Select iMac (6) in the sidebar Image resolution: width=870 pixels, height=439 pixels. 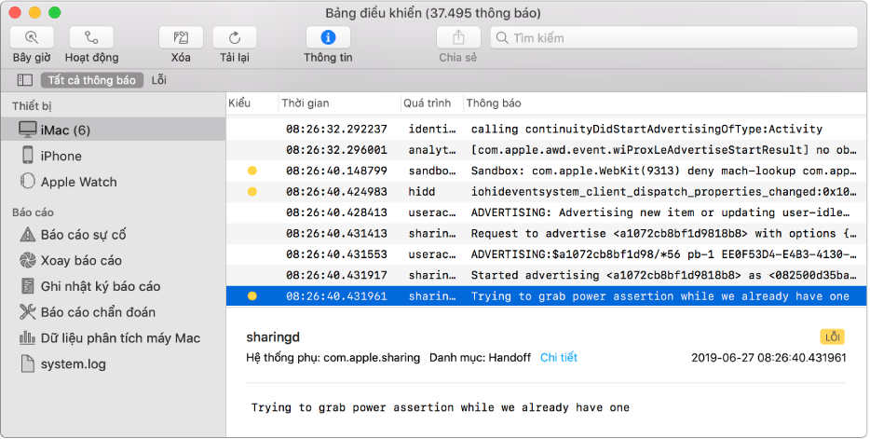click(x=65, y=130)
